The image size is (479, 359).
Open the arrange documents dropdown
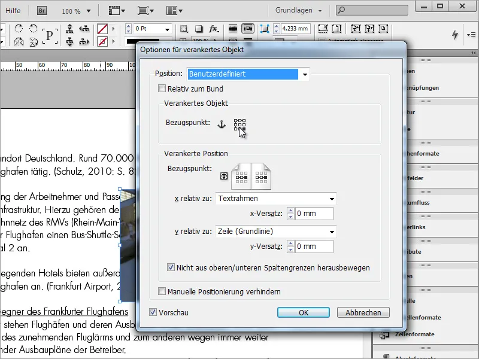point(174,11)
